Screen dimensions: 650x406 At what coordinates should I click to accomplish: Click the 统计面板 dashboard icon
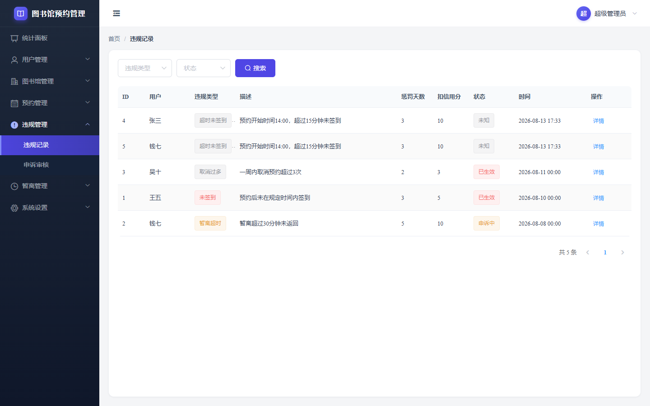point(14,38)
